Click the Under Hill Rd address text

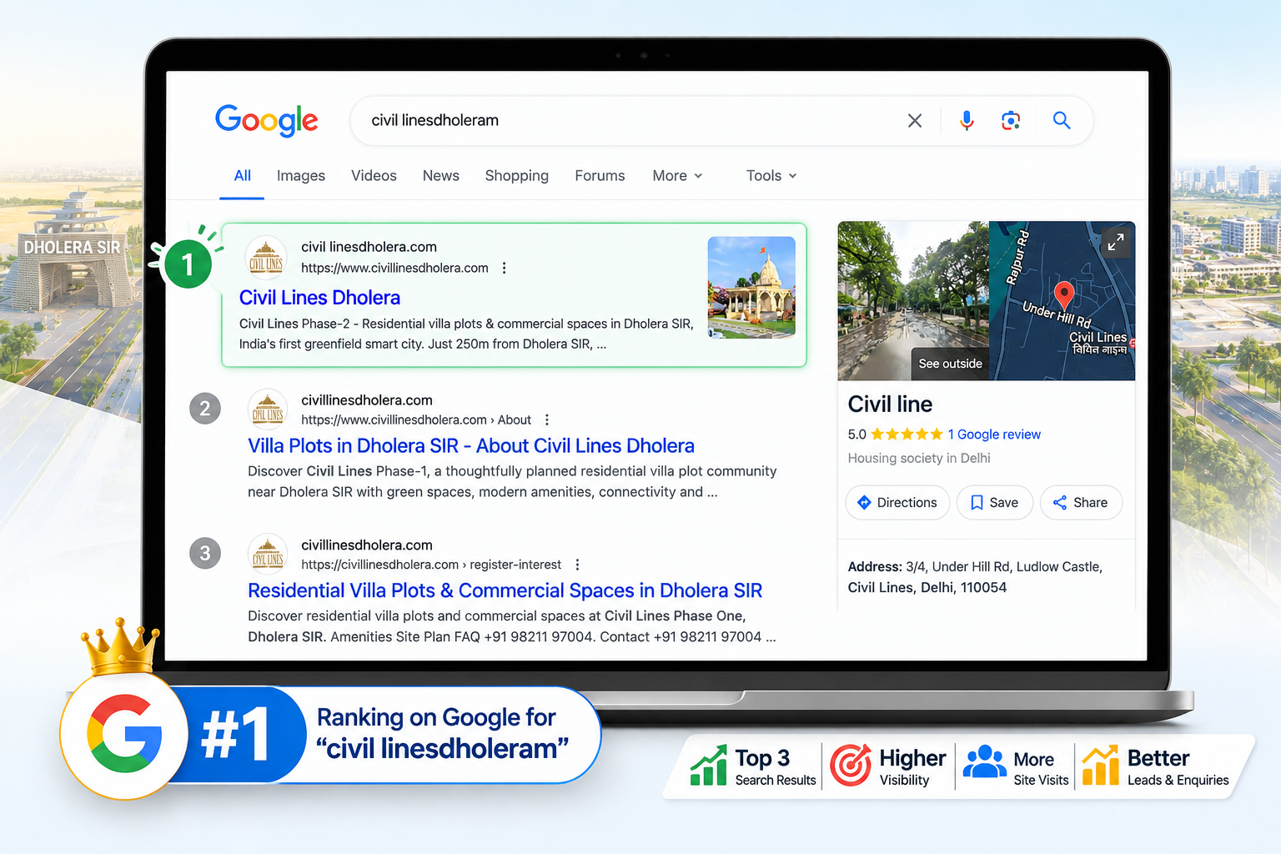click(x=975, y=577)
